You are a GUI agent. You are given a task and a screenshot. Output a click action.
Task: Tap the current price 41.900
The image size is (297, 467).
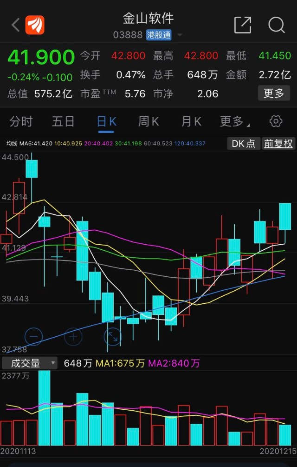[x=41, y=57]
